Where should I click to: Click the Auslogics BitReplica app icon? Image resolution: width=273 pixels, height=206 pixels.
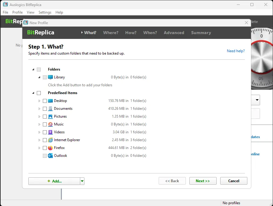click(x=5, y=5)
